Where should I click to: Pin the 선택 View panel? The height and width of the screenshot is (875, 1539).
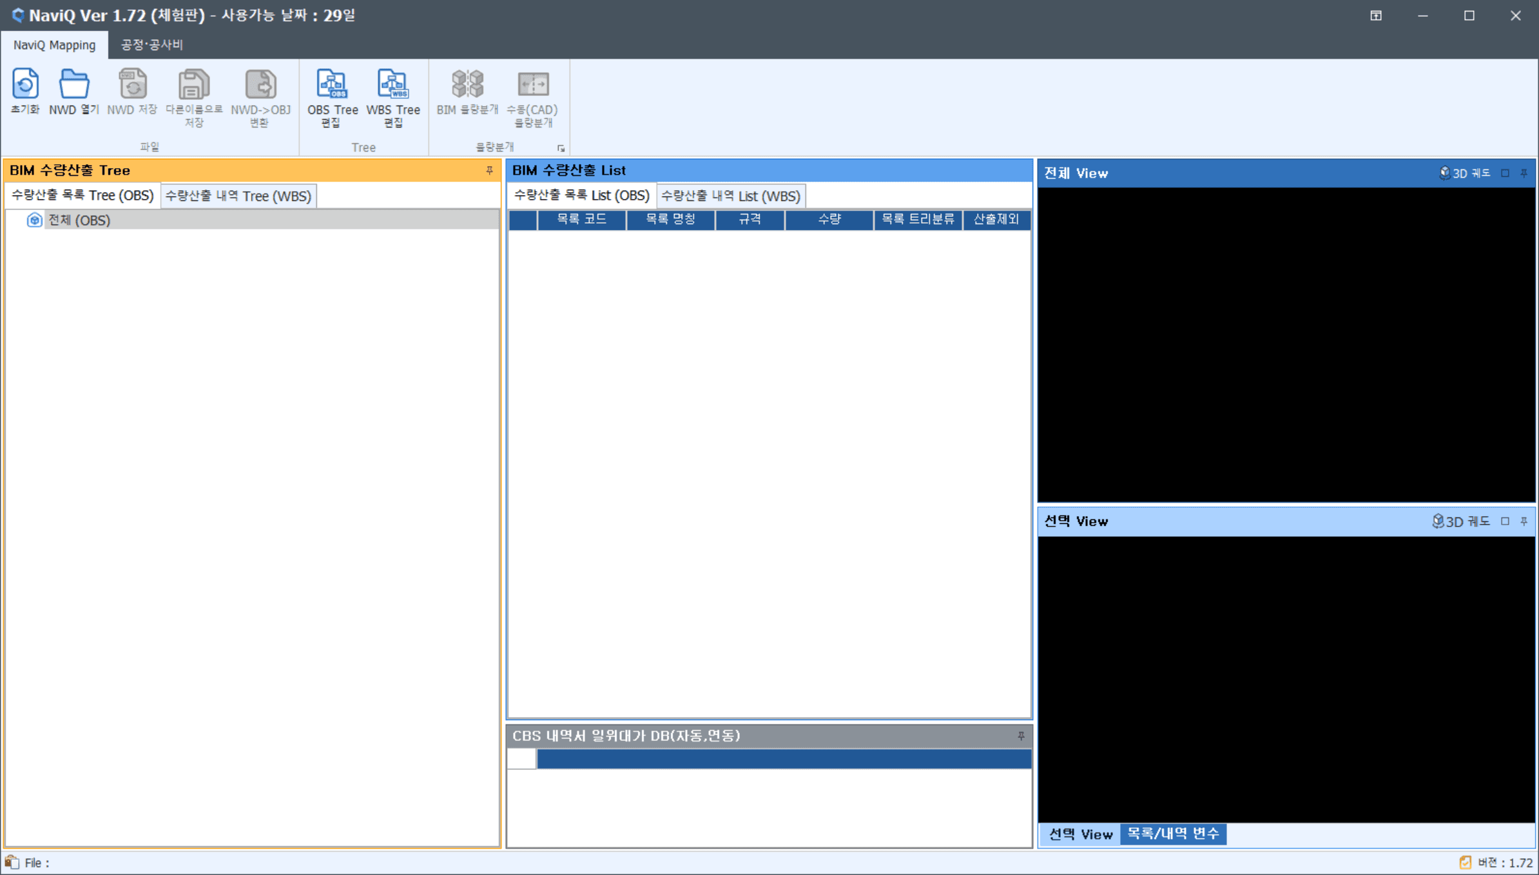click(x=1524, y=521)
